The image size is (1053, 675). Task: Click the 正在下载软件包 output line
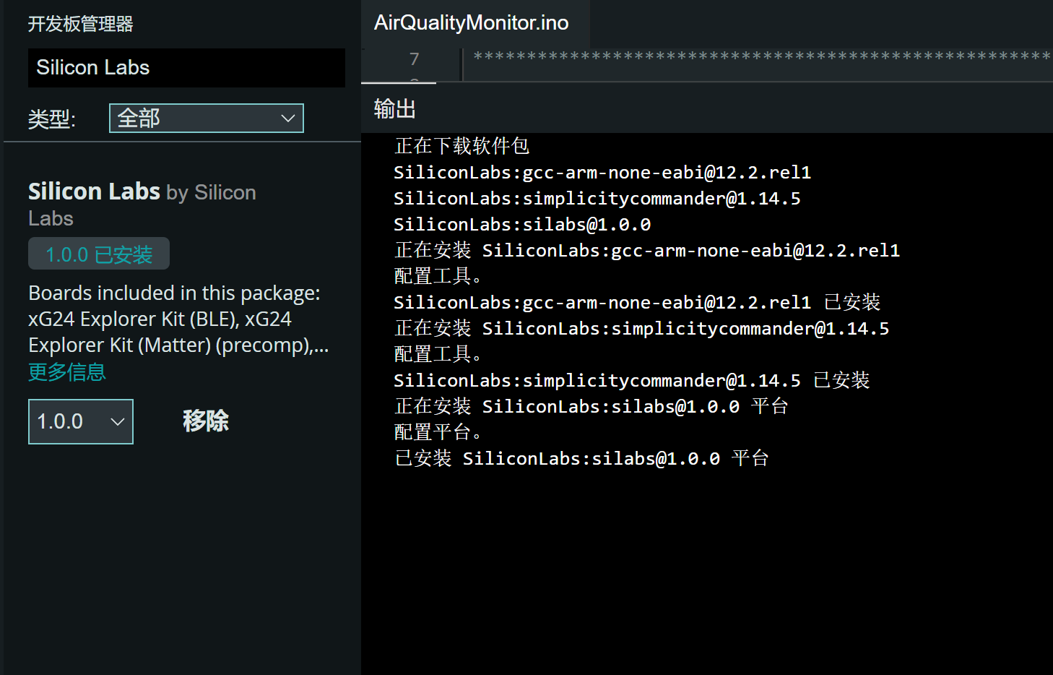click(x=462, y=146)
